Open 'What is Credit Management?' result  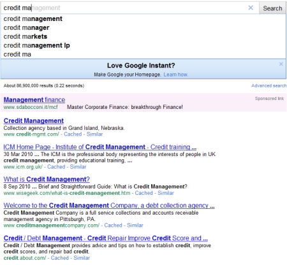pyautogui.click(x=47, y=179)
